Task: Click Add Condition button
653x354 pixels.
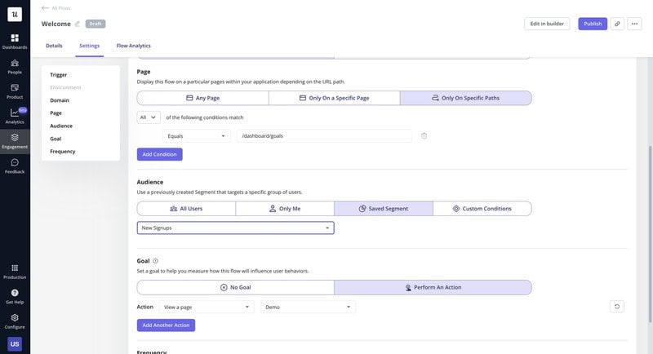Action: [159, 154]
